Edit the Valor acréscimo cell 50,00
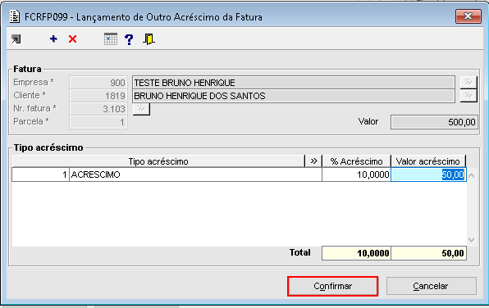The width and height of the screenshot is (489, 308). pos(428,174)
